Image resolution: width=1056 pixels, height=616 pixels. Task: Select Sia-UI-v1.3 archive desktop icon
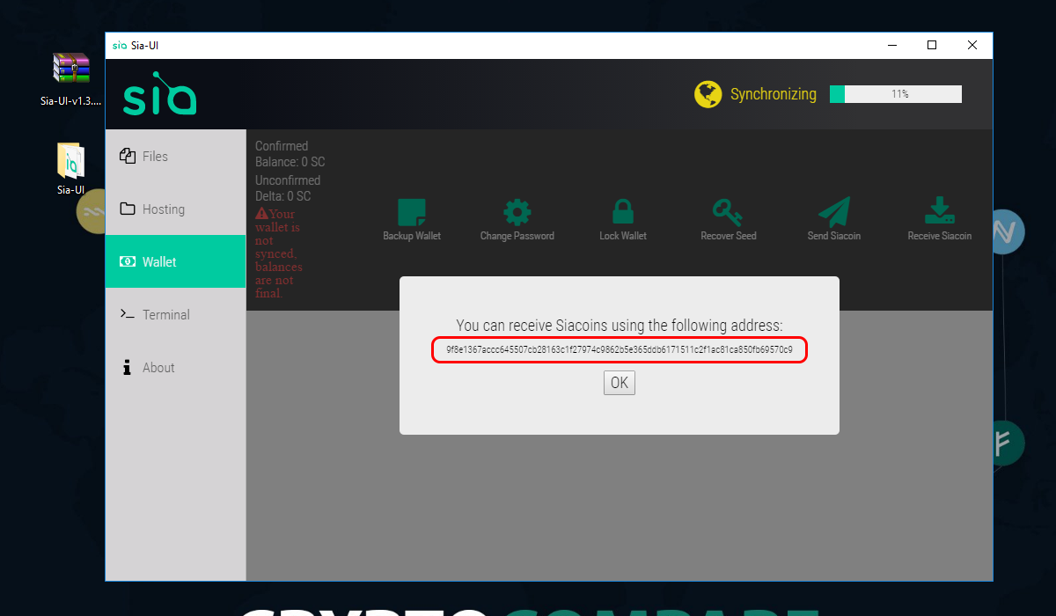[71, 79]
